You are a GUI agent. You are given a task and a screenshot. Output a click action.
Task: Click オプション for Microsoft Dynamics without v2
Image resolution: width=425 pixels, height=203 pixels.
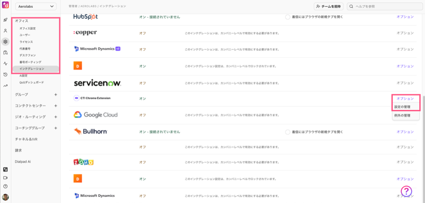point(405,196)
